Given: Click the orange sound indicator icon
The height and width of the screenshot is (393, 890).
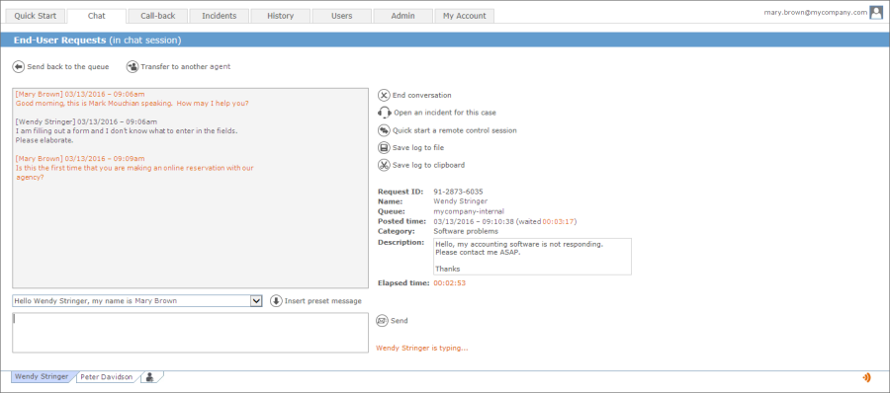Looking at the screenshot, I should [866, 377].
